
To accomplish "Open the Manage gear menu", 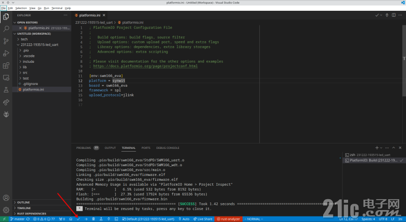I will point(6,210).
